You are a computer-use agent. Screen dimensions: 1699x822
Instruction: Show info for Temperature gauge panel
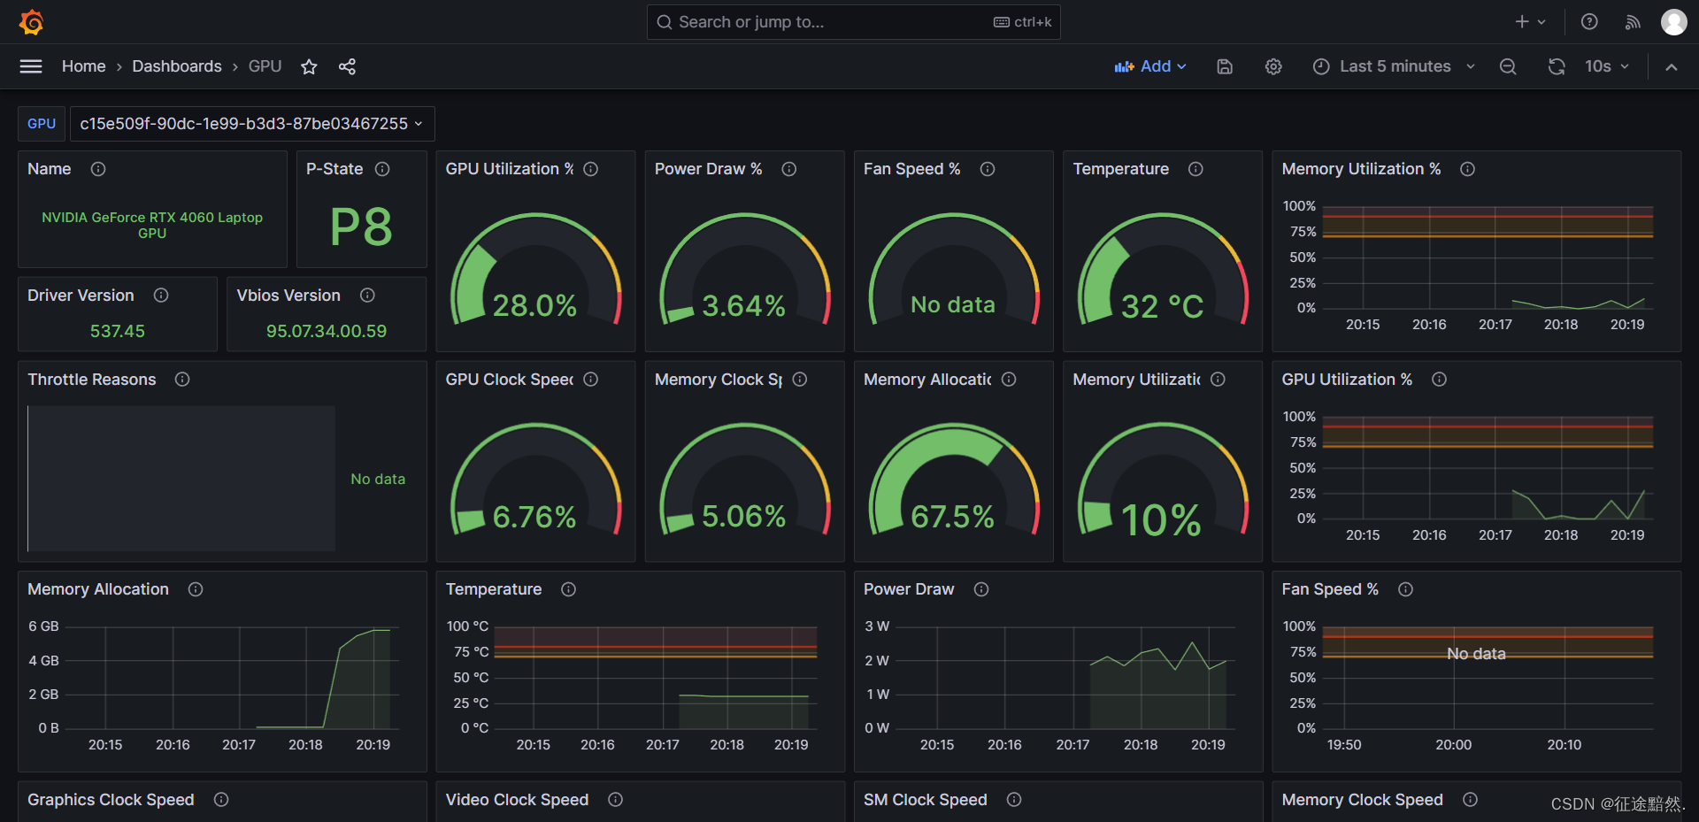[x=1195, y=169]
